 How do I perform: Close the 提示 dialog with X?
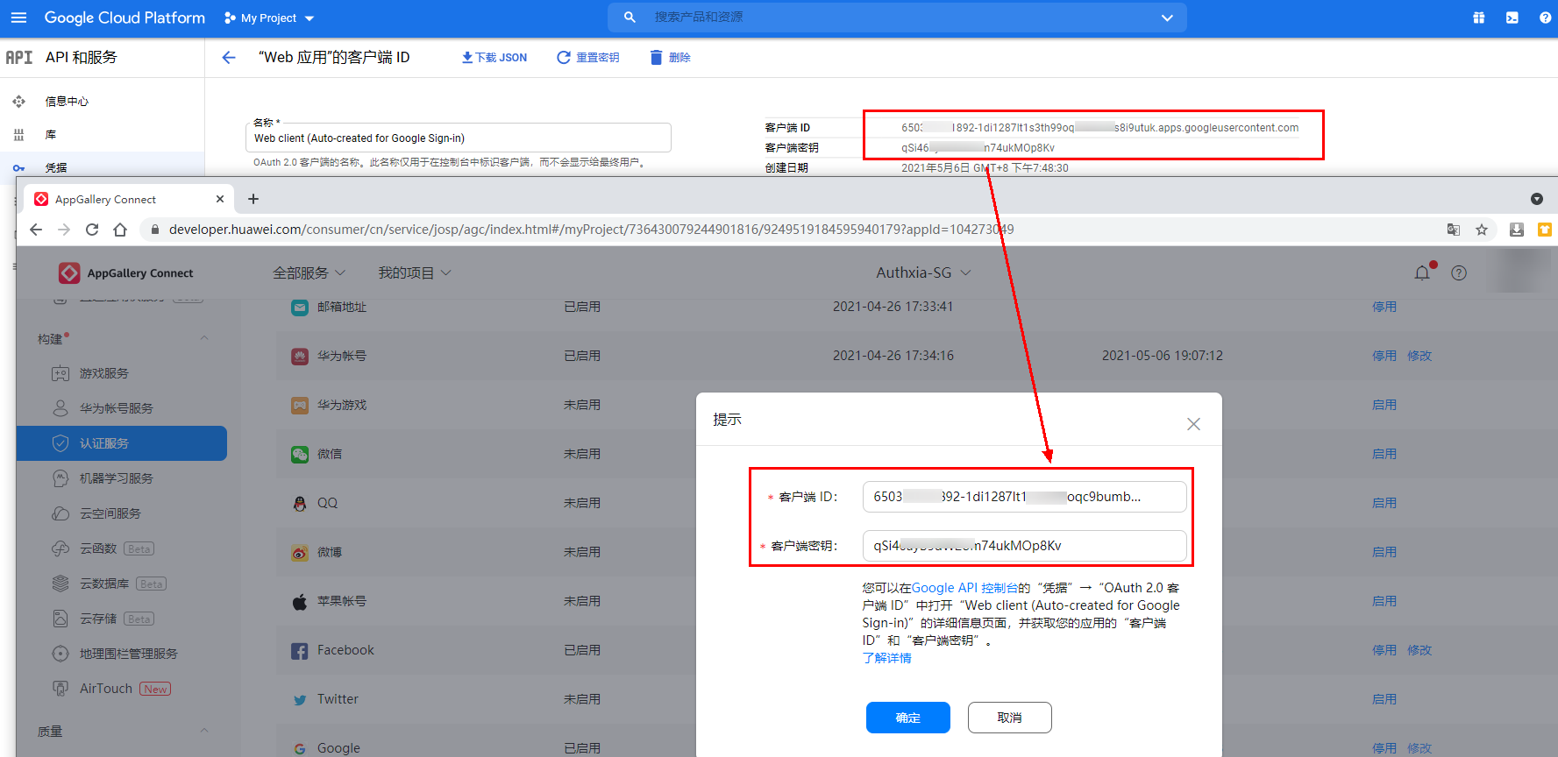1193,424
